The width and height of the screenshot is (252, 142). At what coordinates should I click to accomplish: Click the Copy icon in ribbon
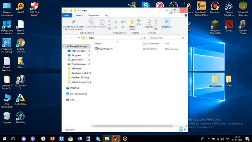(91, 24)
